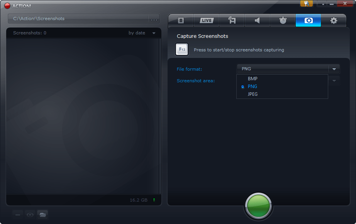This screenshot has height=224, width=356.
Task: Click 'Press to start/stop screenshots capturing' text
Action: [x=239, y=50]
